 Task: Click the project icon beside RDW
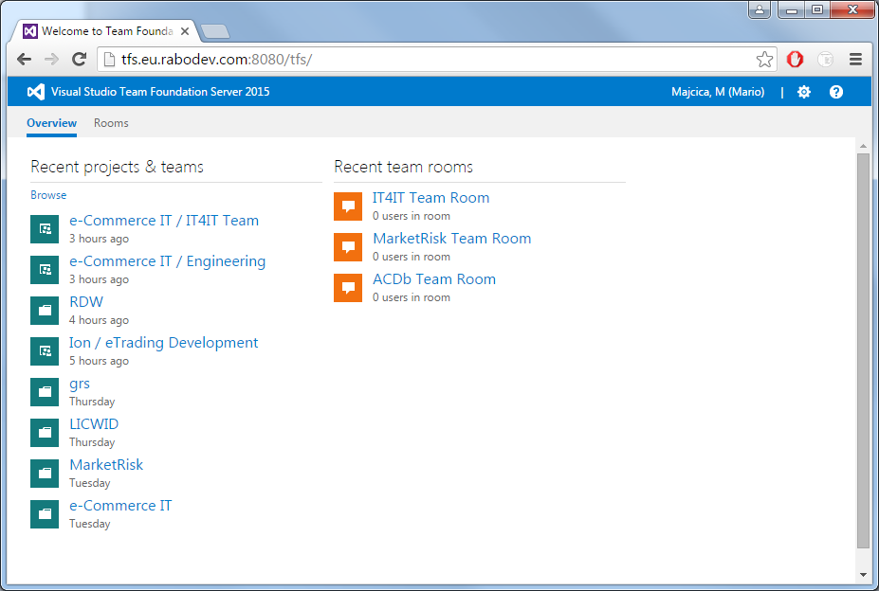[45, 311]
